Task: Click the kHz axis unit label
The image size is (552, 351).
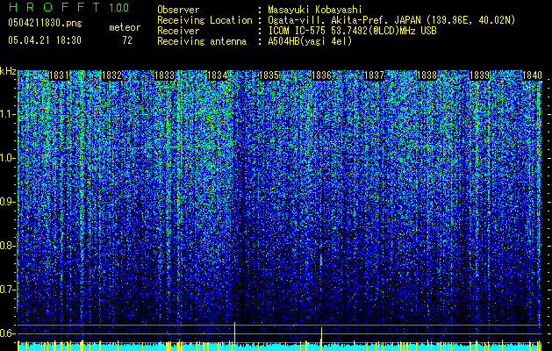Action: tap(8, 71)
